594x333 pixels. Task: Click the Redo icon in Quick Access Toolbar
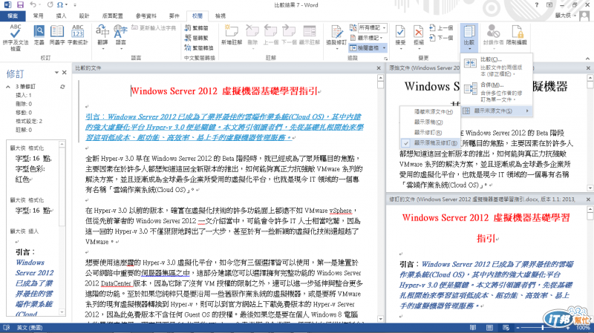click(50, 5)
